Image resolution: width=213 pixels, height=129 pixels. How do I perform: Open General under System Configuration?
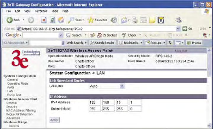pos(12,80)
